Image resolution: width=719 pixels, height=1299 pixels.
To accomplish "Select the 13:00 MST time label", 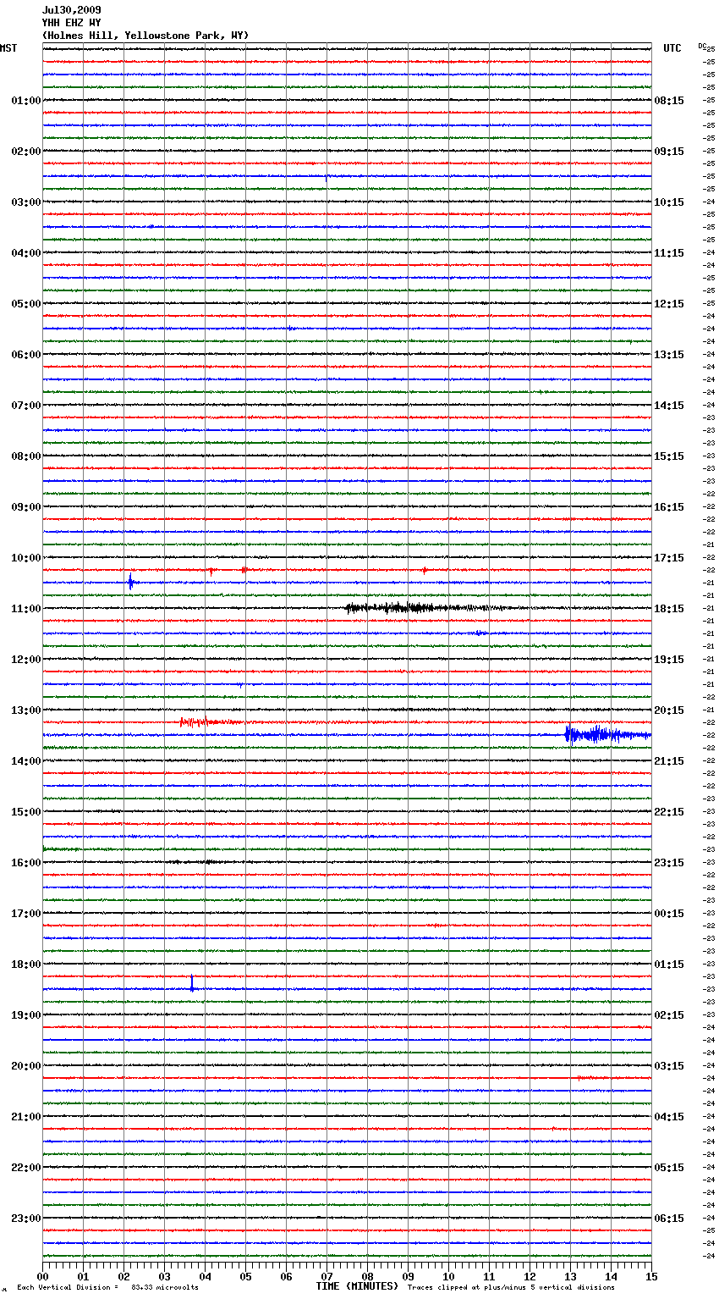I will click(x=26, y=710).
